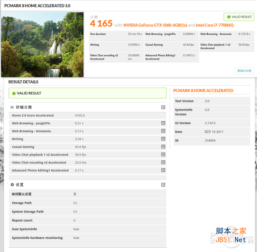Click the gear icon beside 设置
257x252 pixels.
click(x=12, y=185)
